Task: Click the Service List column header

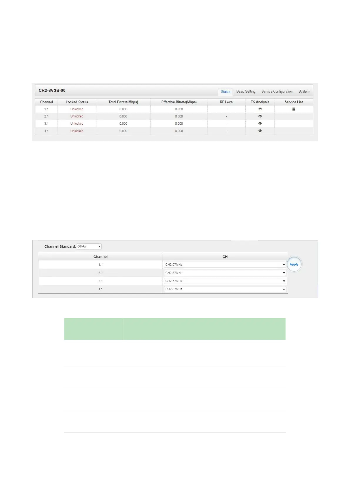Action: tap(294, 102)
